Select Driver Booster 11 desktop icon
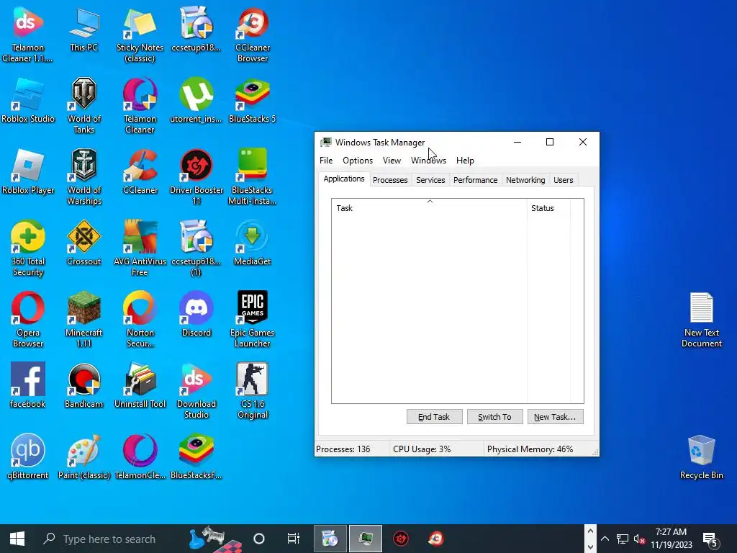Viewport: 737px width, 553px height. click(x=196, y=177)
